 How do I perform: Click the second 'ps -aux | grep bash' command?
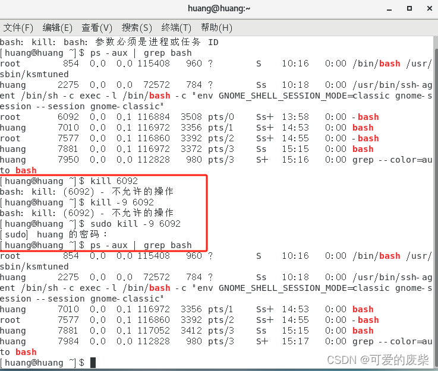coord(141,245)
